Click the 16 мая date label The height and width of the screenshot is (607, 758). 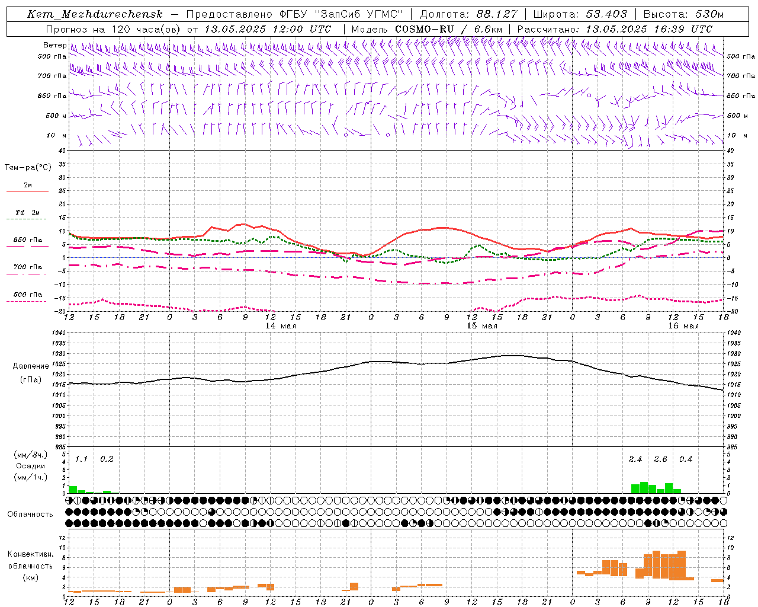[683, 326]
